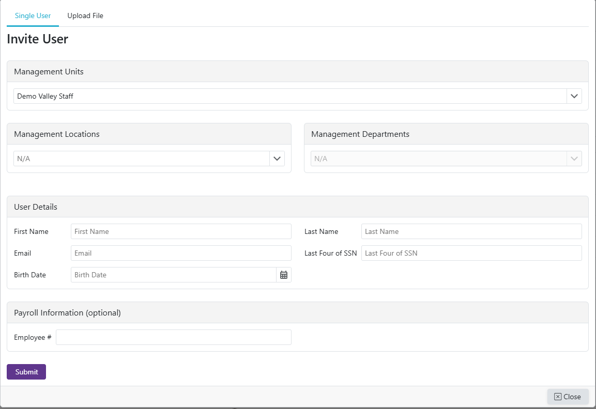This screenshot has width=596, height=409.
Task: Focus the First Name input field
Action: pos(181,231)
